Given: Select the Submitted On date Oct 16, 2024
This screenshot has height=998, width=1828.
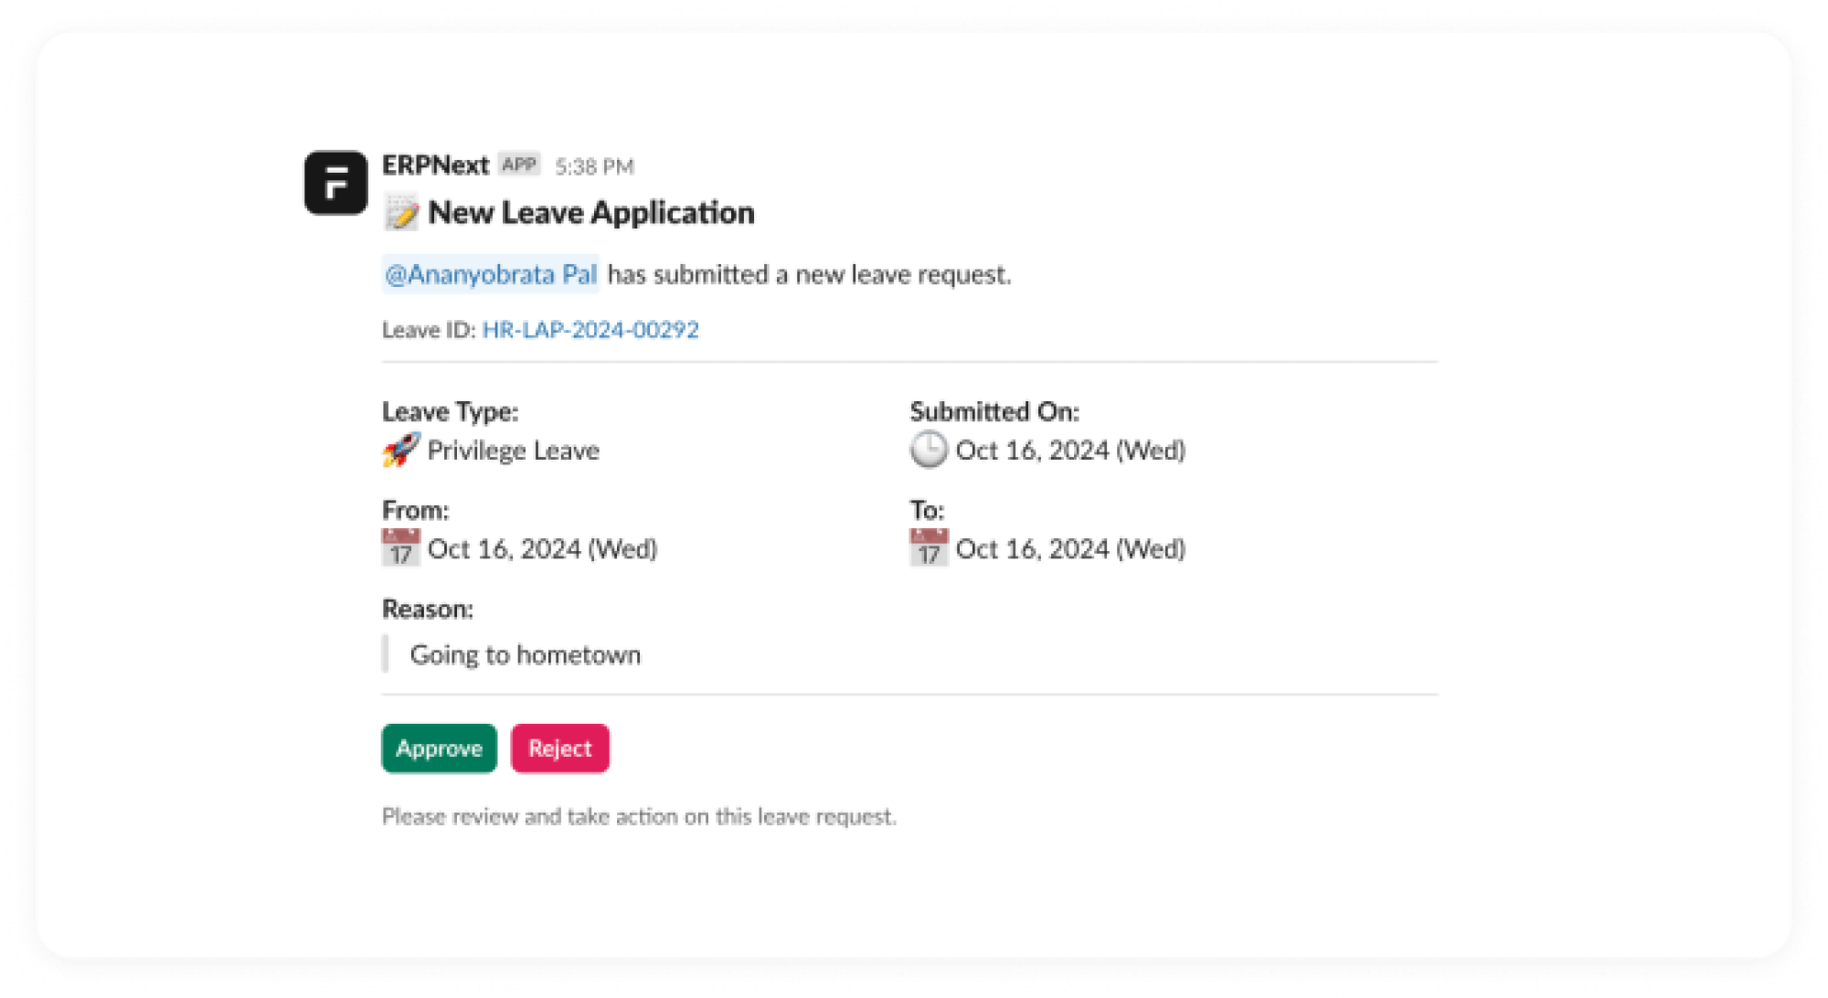Looking at the screenshot, I should pyautogui.click(x=1068, y=449).
